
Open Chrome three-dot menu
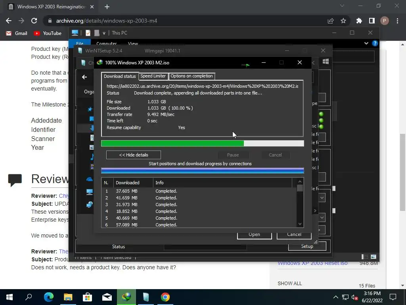pos(397,21)
